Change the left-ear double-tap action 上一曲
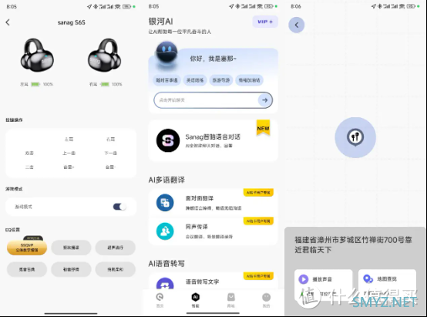This screenshot has height=317, width=427. coord(69,153)
